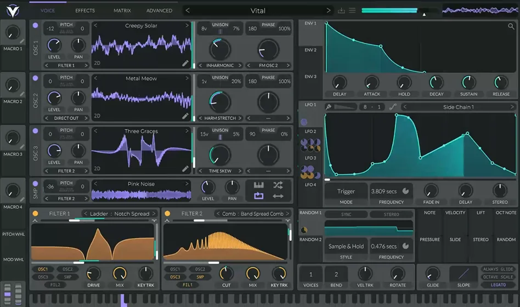
Task: Click the SYNC button in Random 1
Action: 346,214
